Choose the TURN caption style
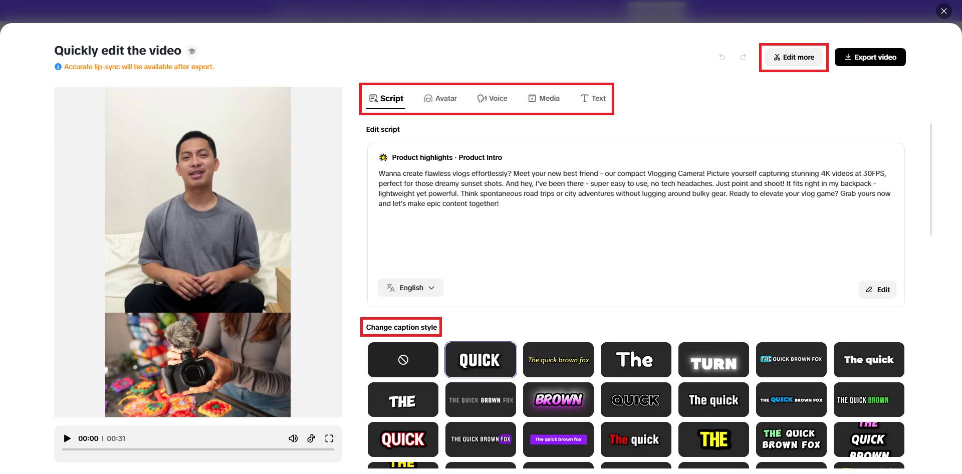 [x=713, y=360]
